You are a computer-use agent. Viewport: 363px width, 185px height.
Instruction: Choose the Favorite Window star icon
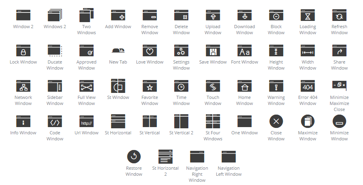click(150, 86)
